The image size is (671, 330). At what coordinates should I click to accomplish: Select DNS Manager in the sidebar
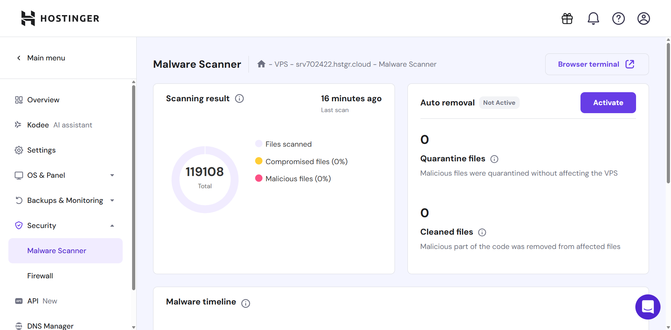coord(50,325)
